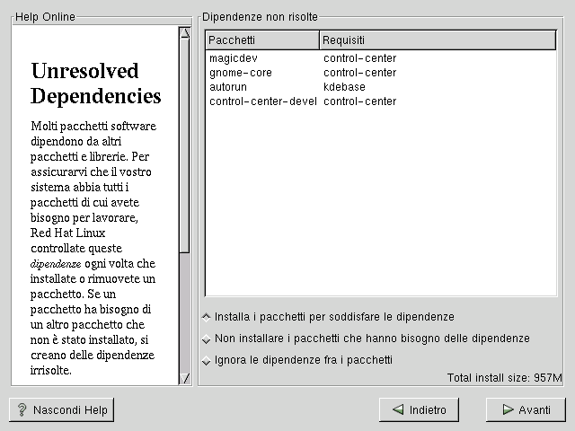Select the gnome-core package row
This screenshot has height=431, width=575.
coord(240,73)
